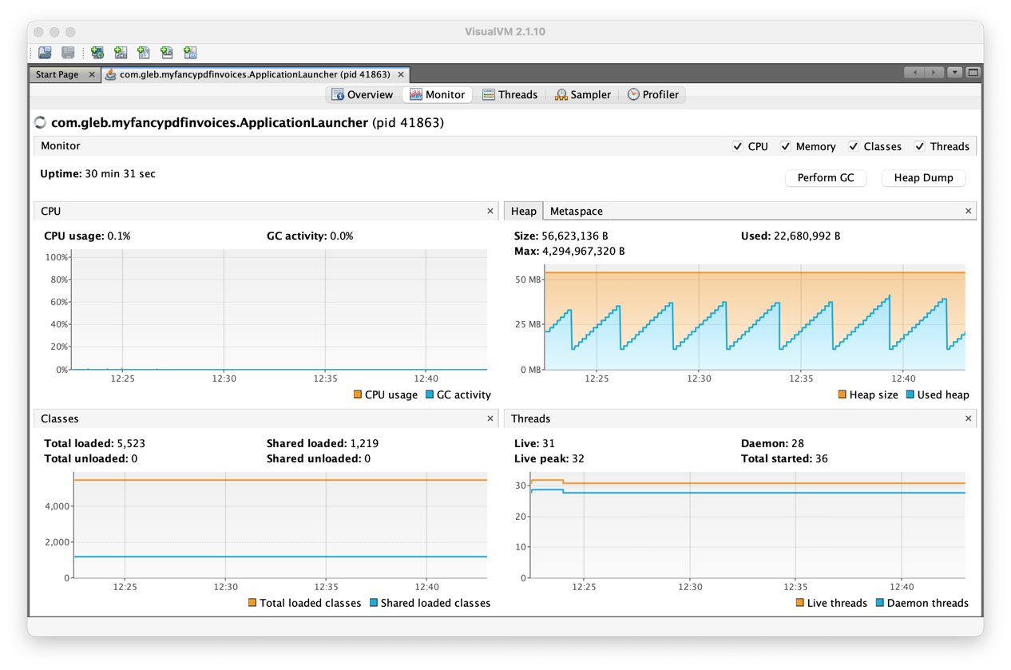Close the CPU chart panel

click(490, 211)
